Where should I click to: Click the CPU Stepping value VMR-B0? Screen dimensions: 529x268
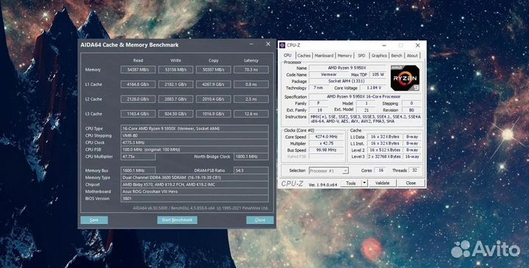point(195,136)
